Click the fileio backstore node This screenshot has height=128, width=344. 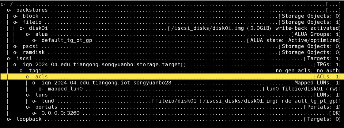point(32,22)
